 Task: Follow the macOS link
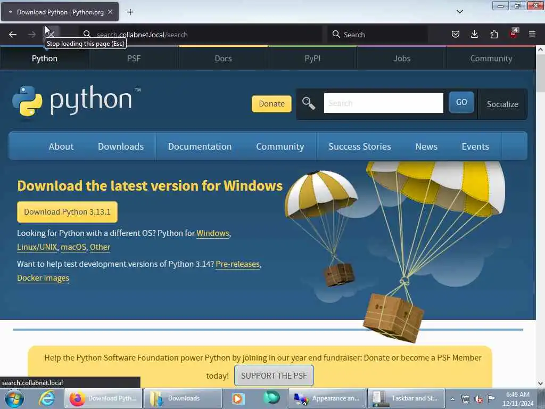[73, 247]
